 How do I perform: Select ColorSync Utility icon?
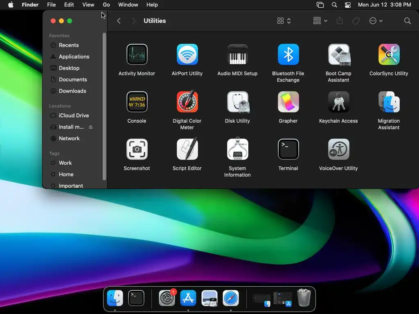point(389,54)
